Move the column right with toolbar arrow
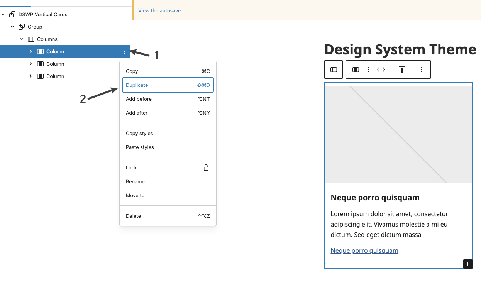The width and height of the screenshot is (481, 291). pyautogui.click(x=384, y=69)
